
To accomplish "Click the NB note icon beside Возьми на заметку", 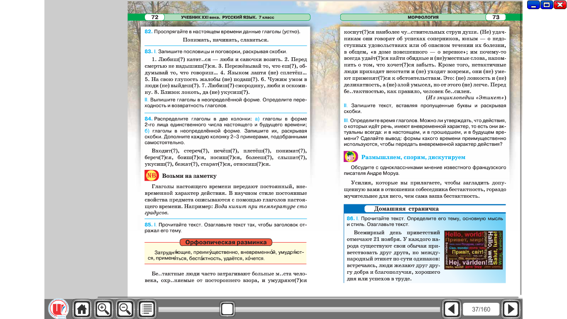I will coord(152,176).
